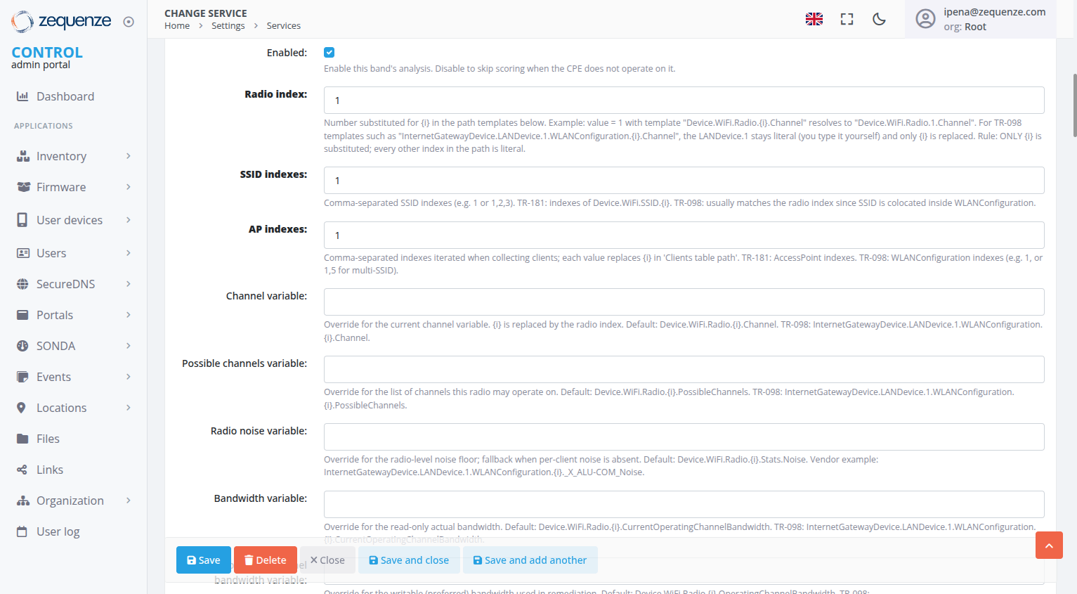Click the scroll-to-top arrow button
Screen dimensions: 1077x594
coord(1048,545)
